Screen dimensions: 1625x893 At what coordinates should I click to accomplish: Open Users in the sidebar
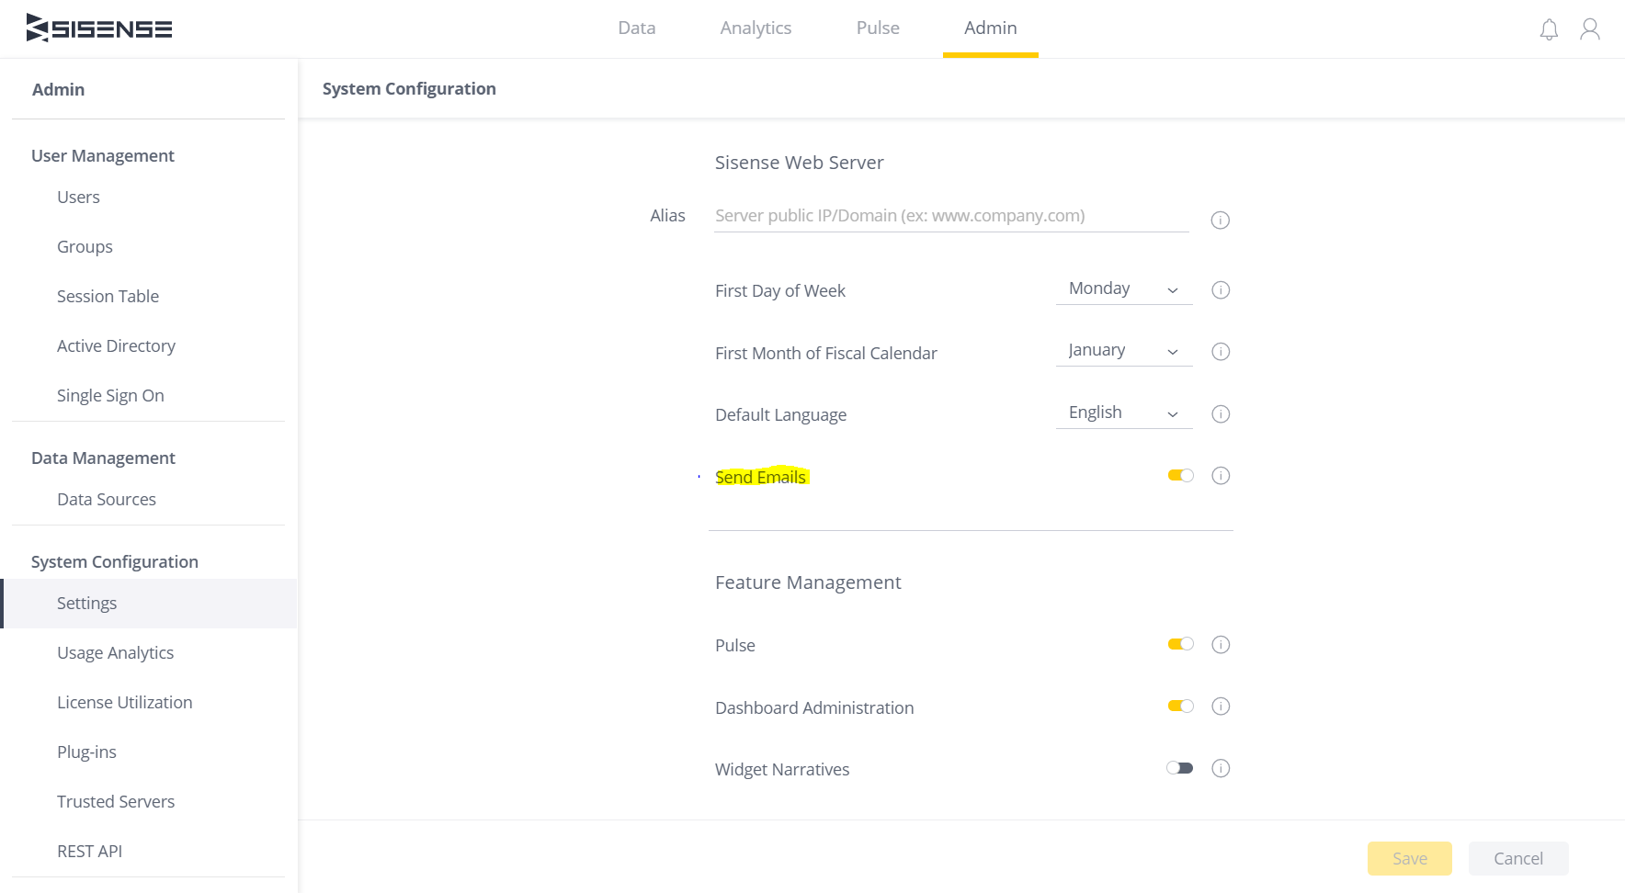click(78, 198)
